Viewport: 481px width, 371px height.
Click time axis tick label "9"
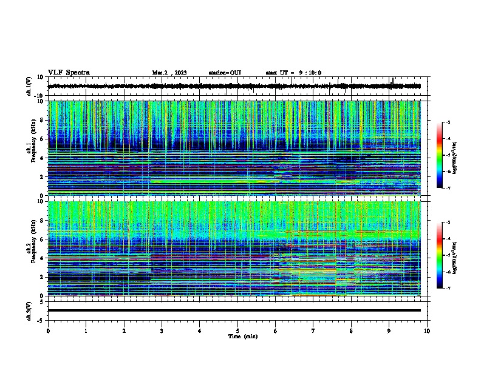[x=389, y=331]
